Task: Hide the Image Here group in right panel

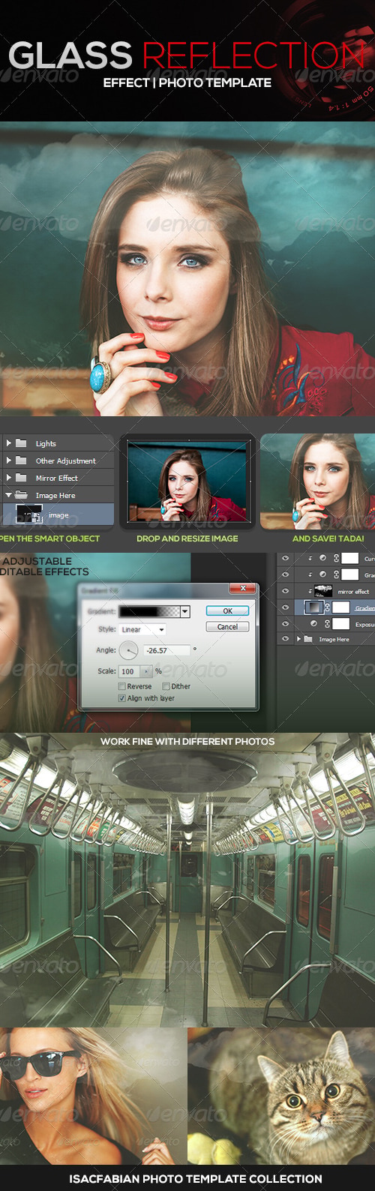Action: point(285,639)
